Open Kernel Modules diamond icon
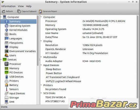The height and width of the screenshot is (110, 140). point(6,30)
